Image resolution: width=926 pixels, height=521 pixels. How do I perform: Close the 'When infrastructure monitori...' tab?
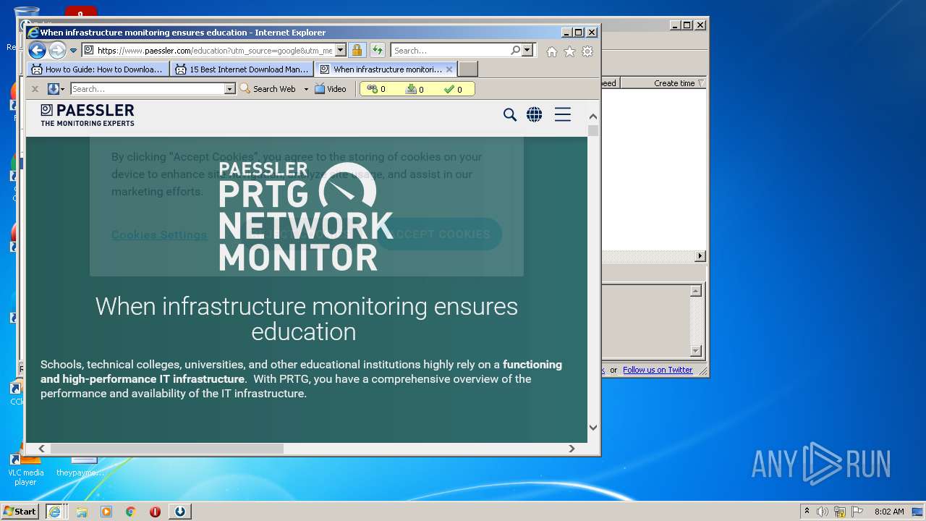click(449, 69)
